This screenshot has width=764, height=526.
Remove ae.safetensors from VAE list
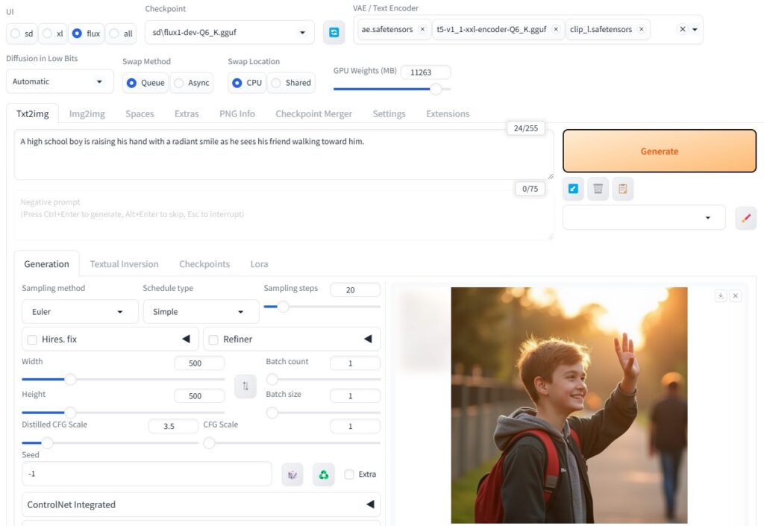pos(422,30)
